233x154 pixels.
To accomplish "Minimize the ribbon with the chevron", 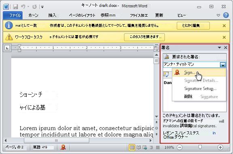I will [218, 15].
